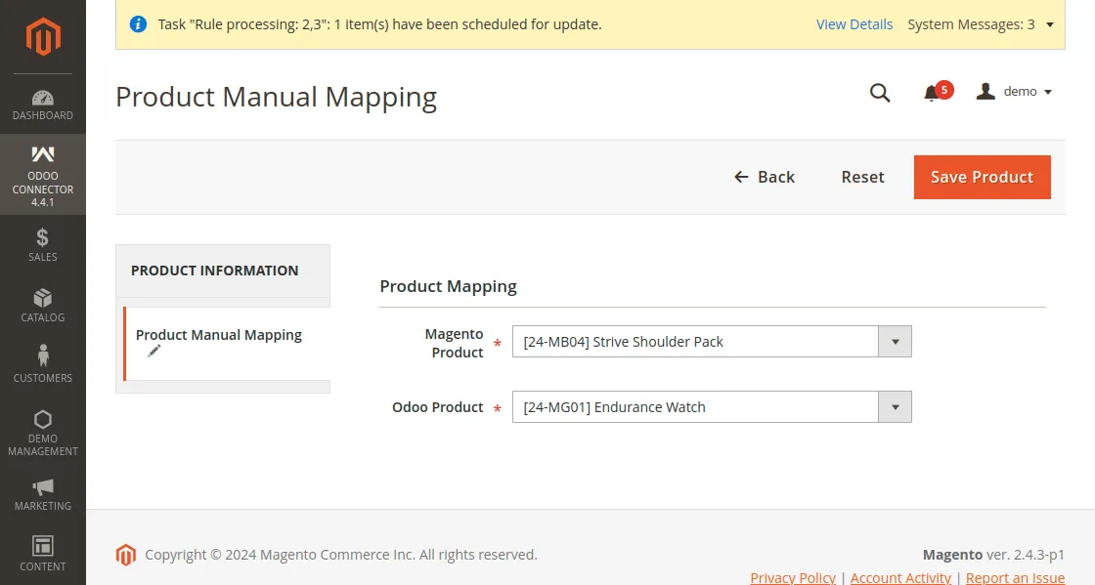Open View Details for the task message

pos(854,24)
